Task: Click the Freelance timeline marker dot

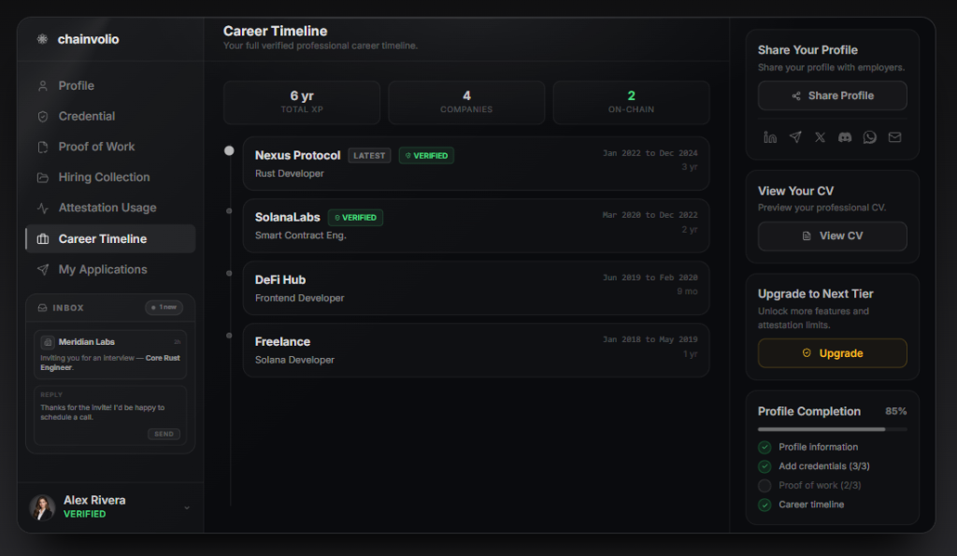Action: 229,335
